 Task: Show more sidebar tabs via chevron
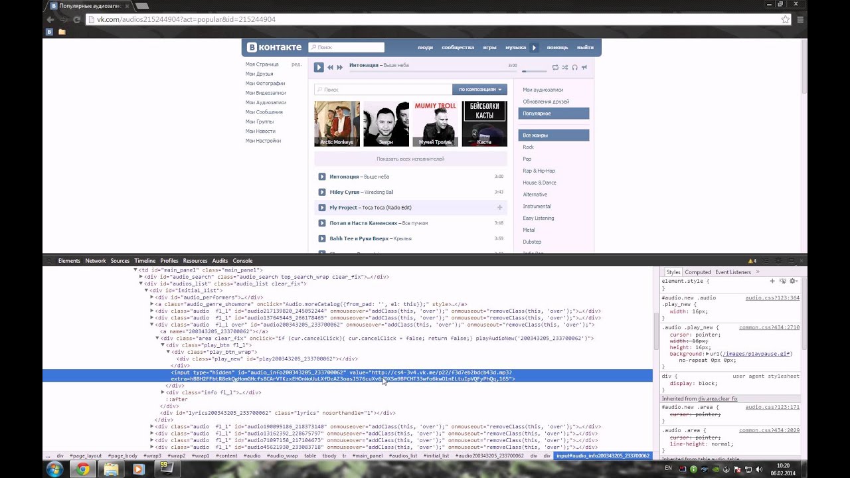pos(758,272)
